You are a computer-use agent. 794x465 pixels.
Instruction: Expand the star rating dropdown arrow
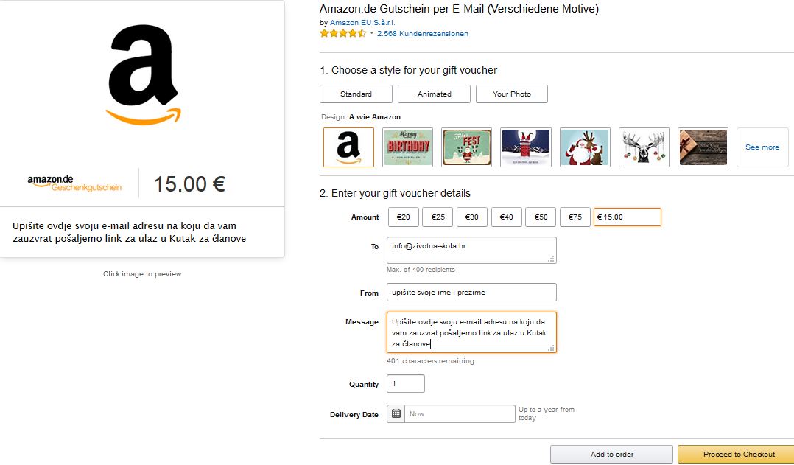(x=372, y=33)
